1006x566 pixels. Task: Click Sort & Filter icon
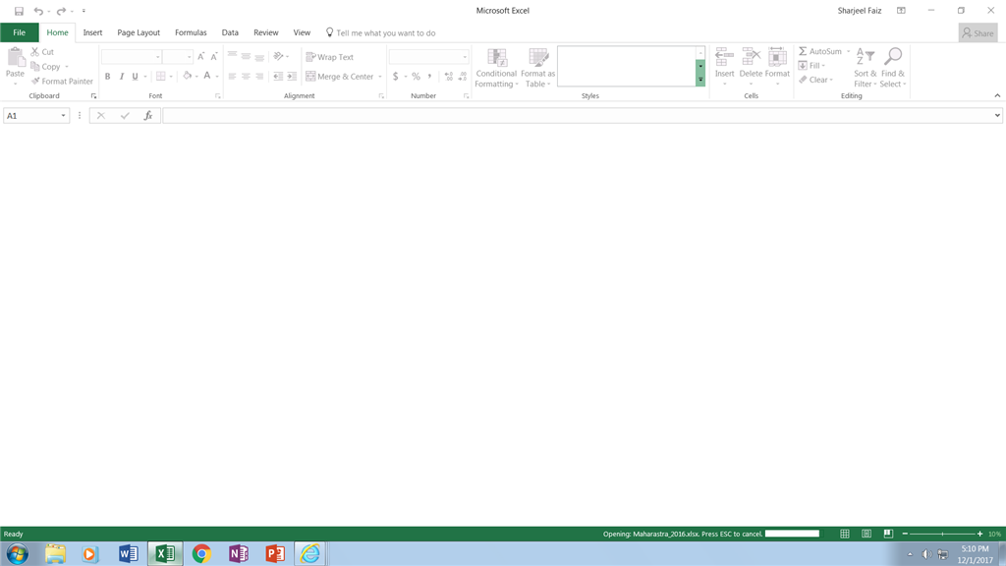pyautogui.click(x=865, y=56)
